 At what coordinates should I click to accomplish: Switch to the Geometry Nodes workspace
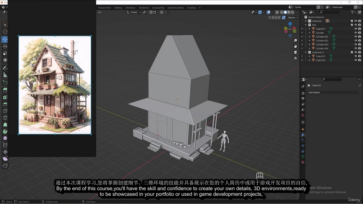pos(176,8)
